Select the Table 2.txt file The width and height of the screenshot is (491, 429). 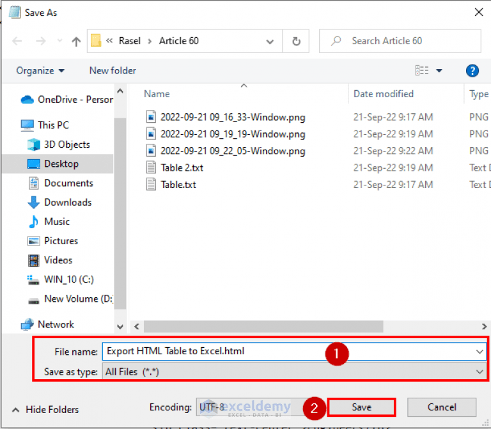point(182,168)
